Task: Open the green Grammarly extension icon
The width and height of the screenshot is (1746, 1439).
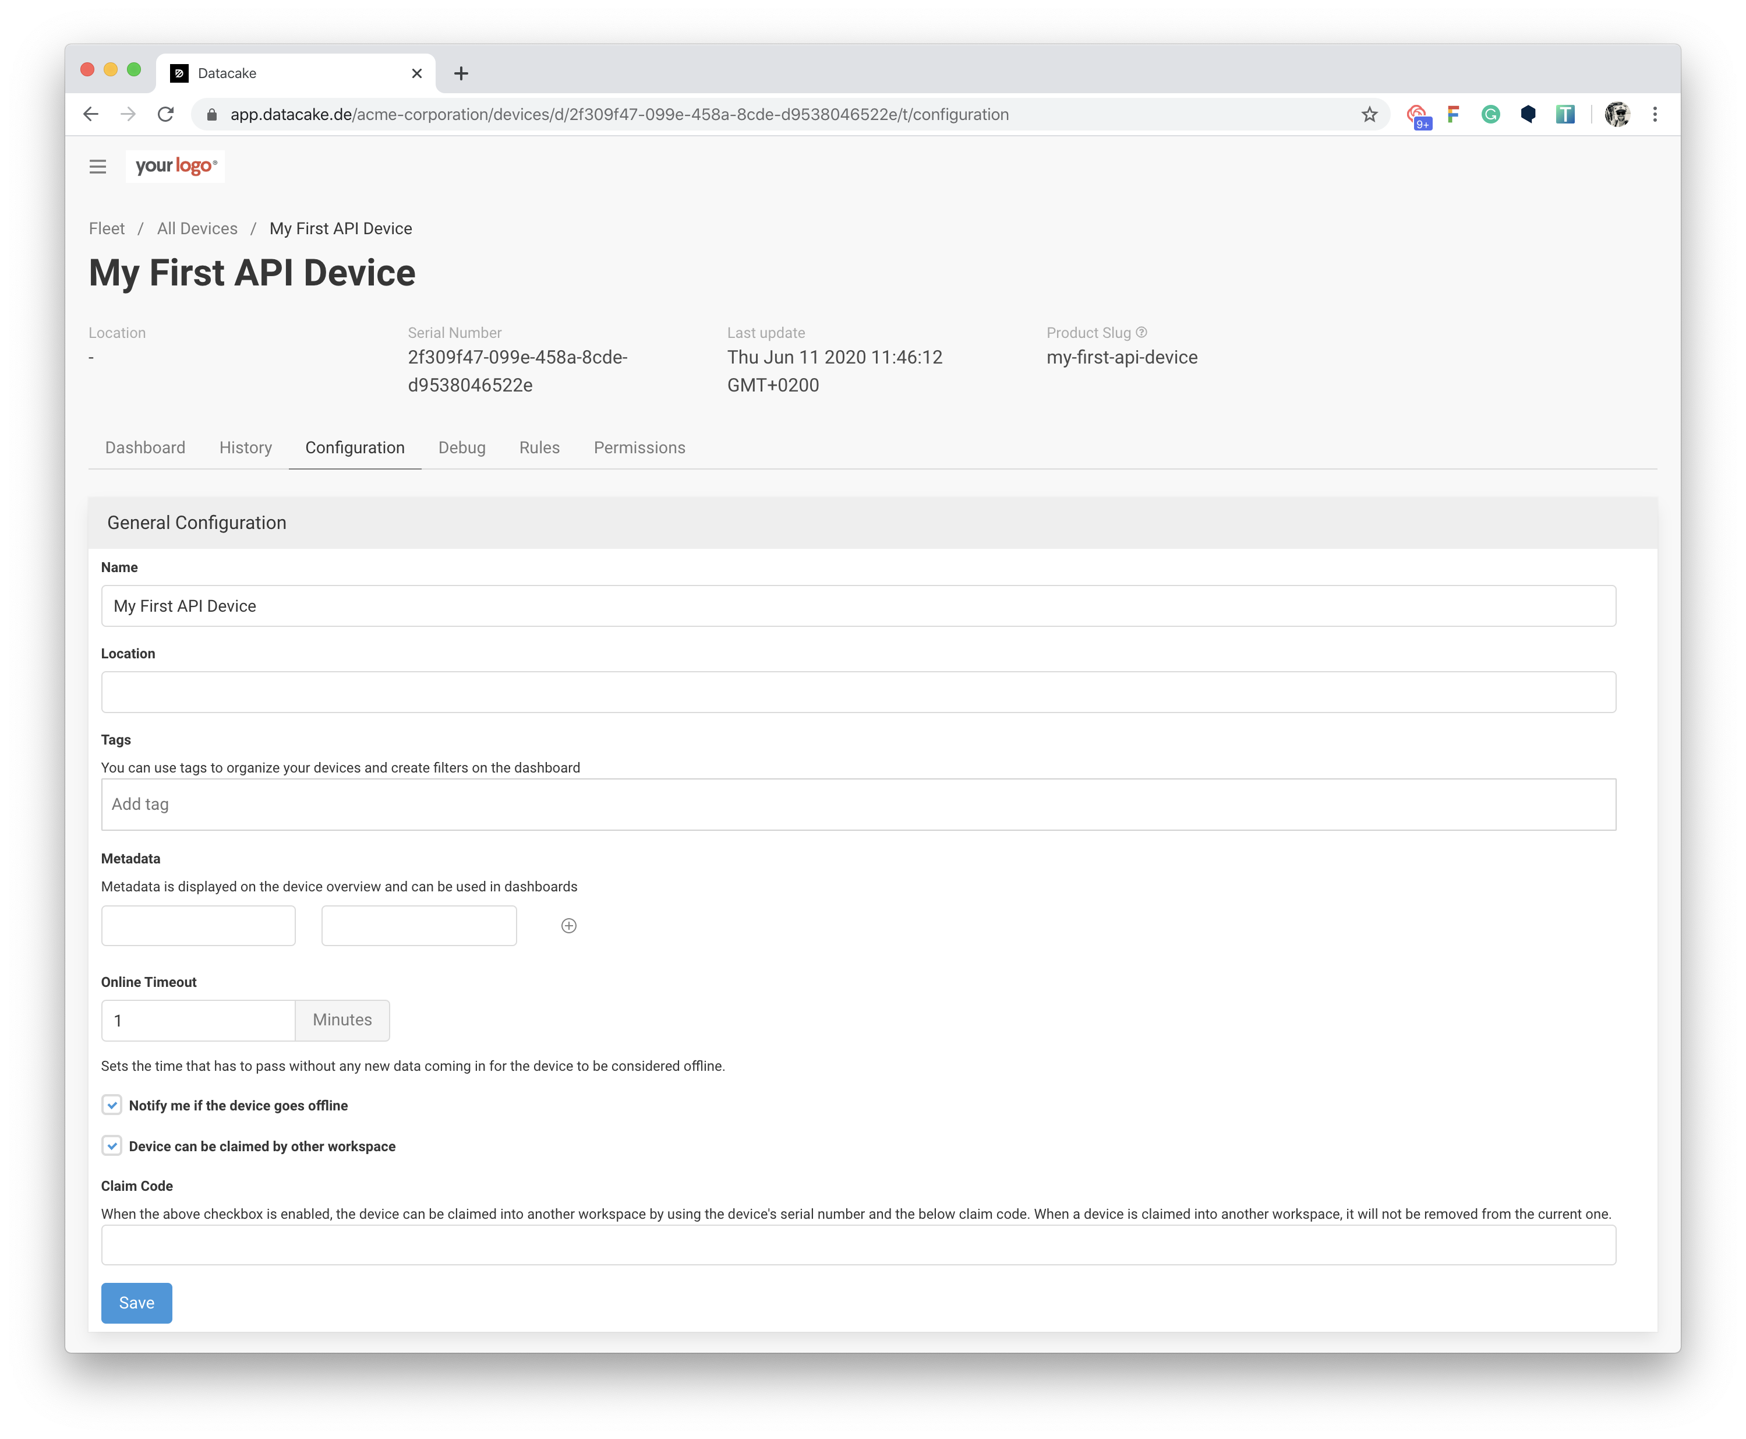Action: click(1491, 114)
